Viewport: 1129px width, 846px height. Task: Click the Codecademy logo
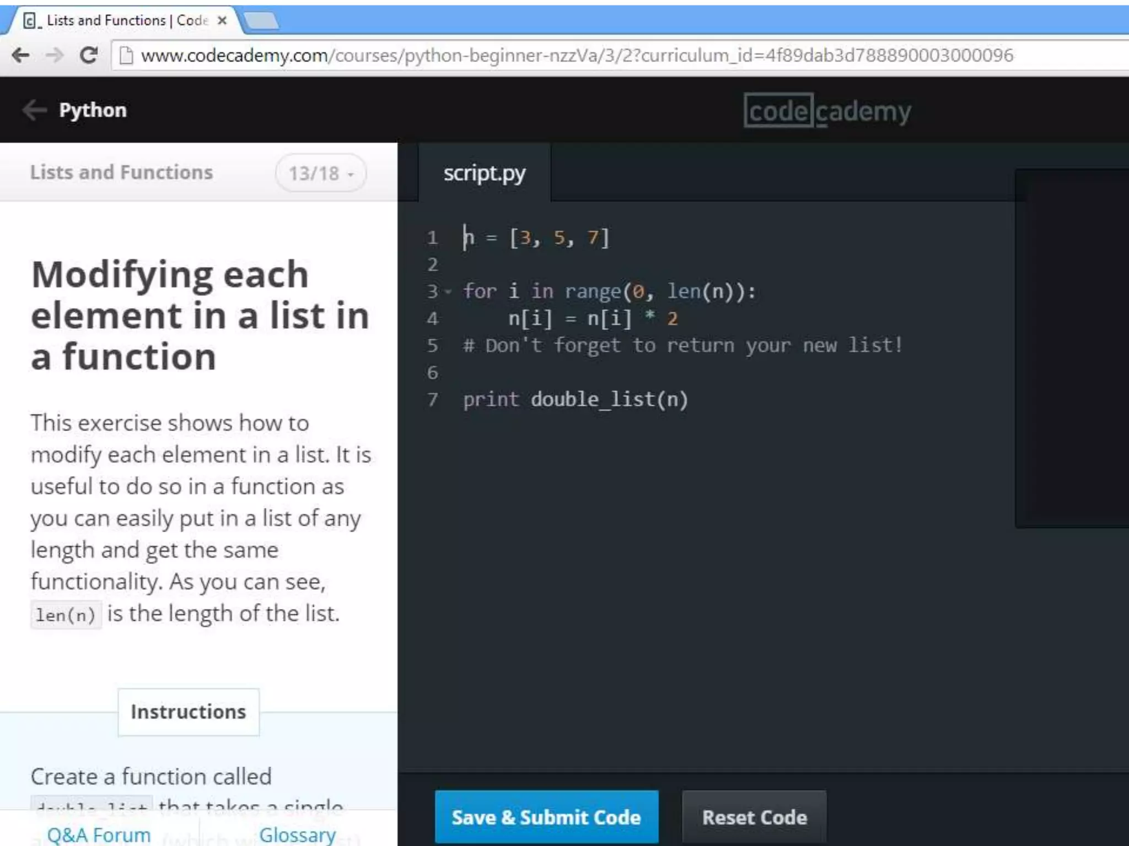(827, 111)
